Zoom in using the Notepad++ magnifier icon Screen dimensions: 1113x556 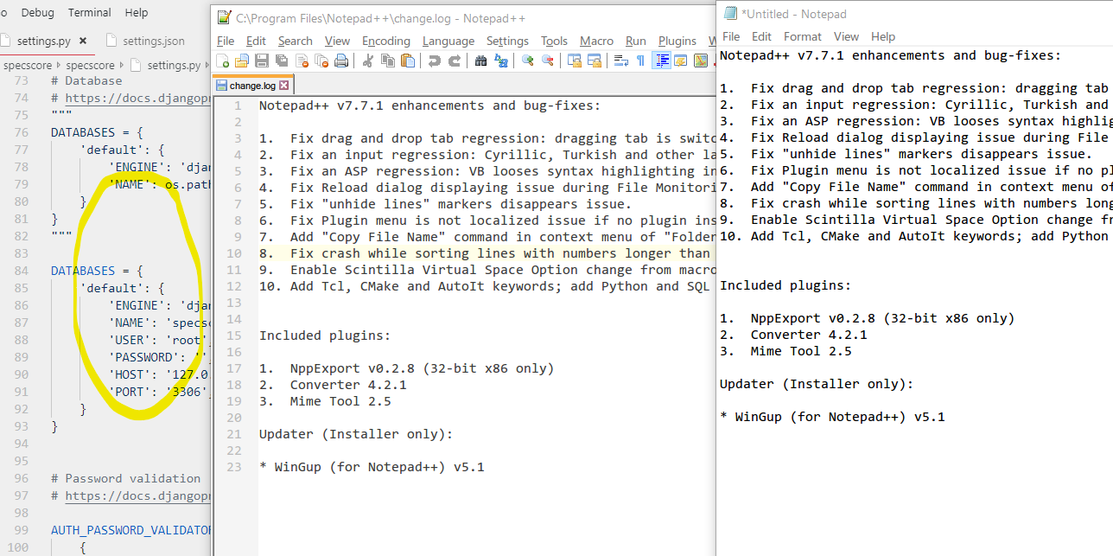coord(527,61)
